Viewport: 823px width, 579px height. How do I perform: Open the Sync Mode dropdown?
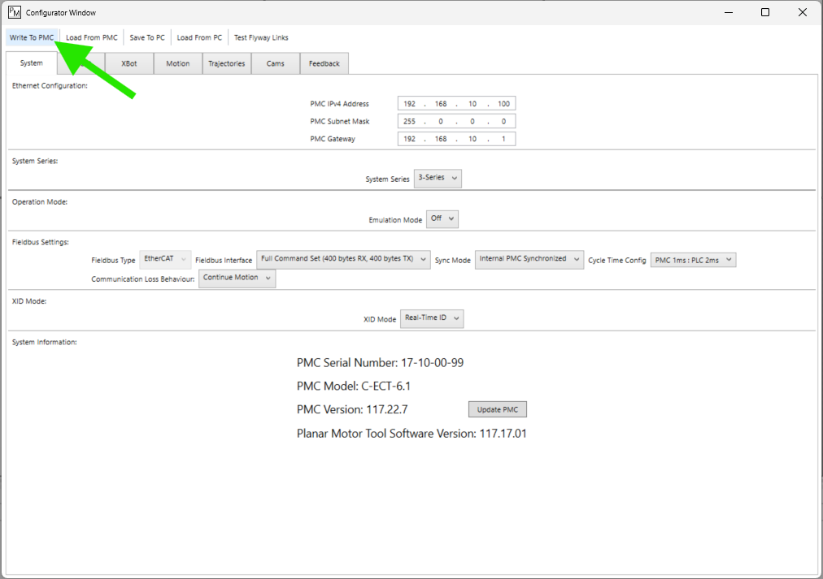529,259
